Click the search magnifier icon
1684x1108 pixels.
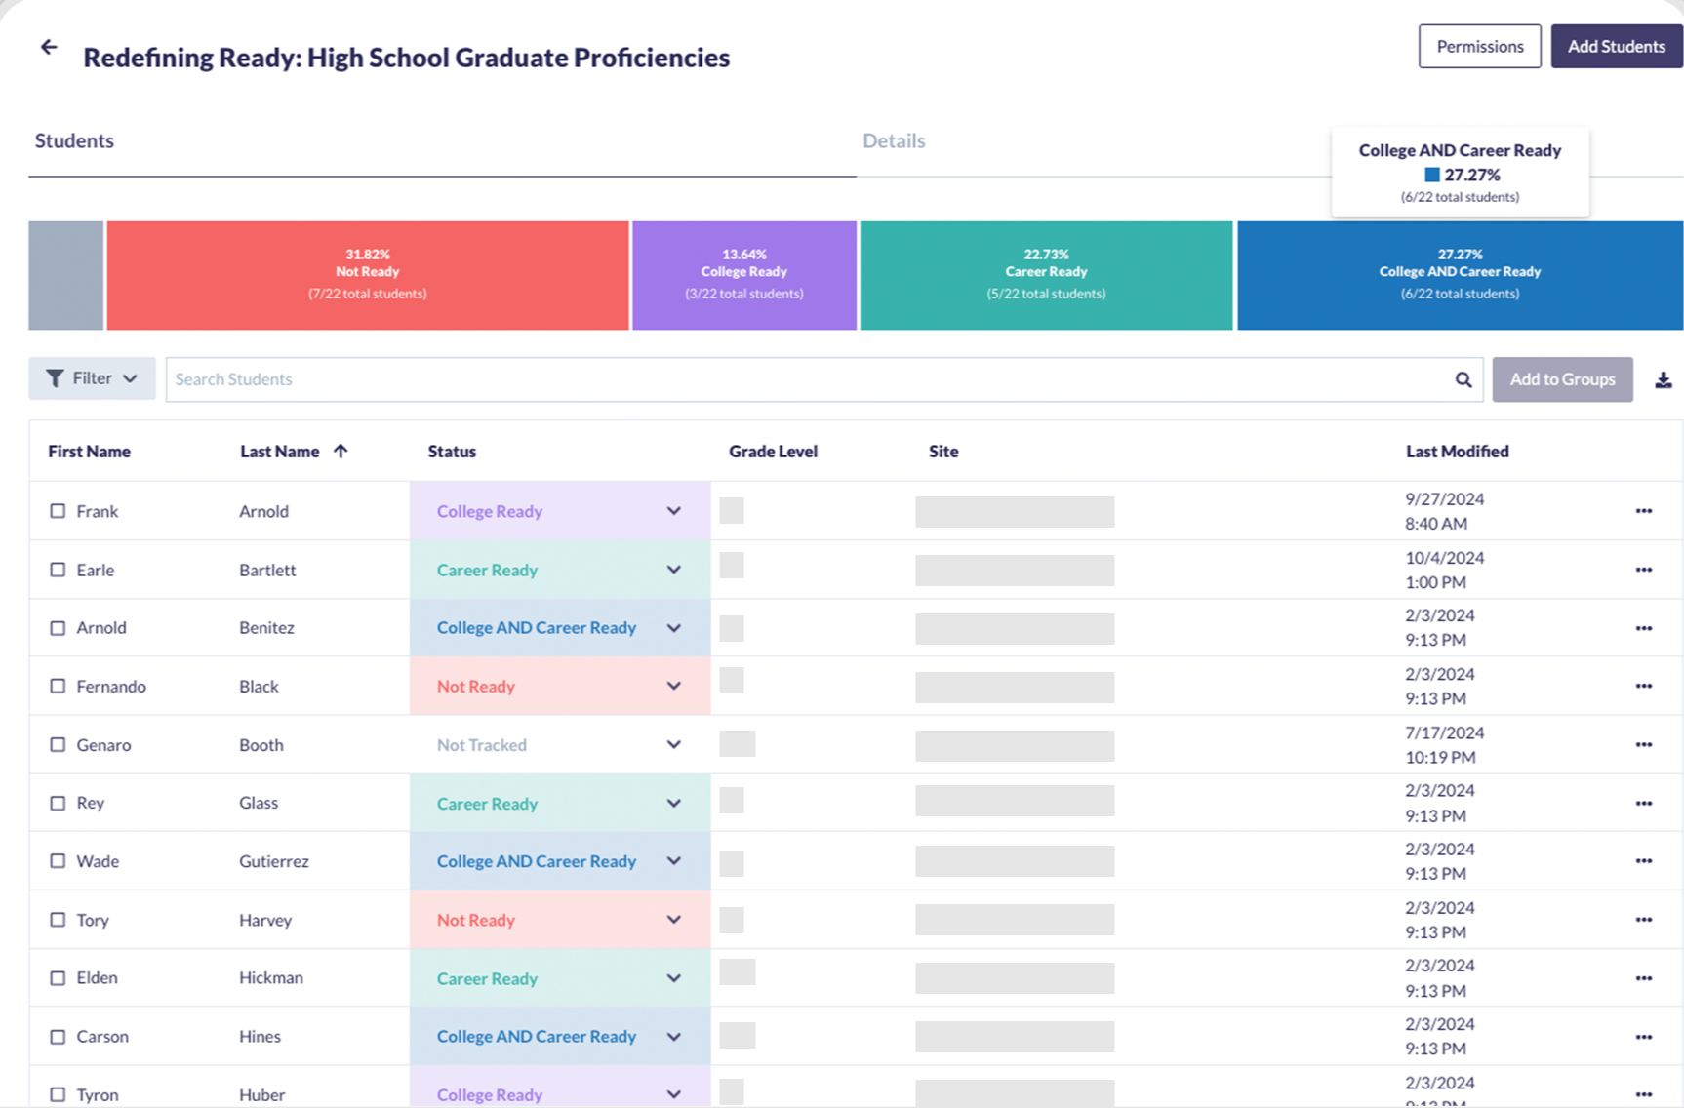point(1463,380)
